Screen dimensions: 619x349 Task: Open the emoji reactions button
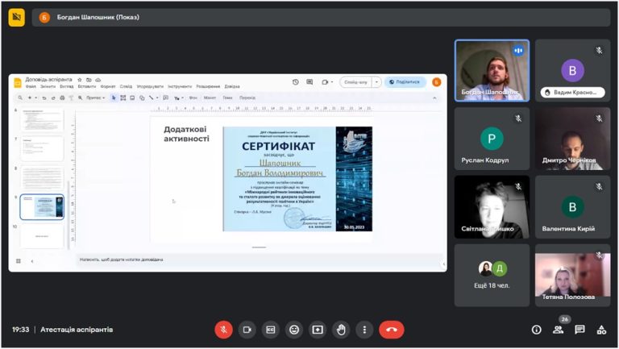click(x=294, y=330)
